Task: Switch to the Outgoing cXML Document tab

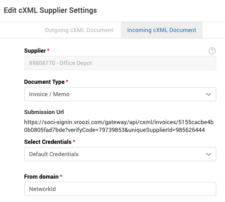Action: tap(79, 30)
